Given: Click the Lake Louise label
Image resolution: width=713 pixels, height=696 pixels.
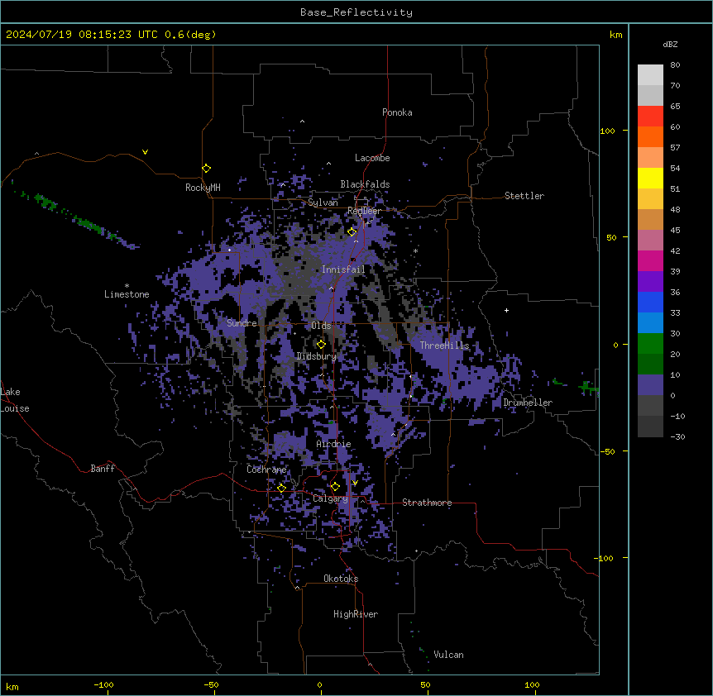Looking at the screenshot, I should [15, 400].
